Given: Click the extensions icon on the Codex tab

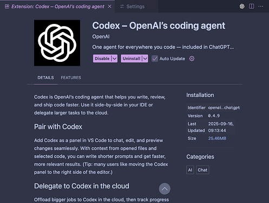Looking at the screenshot, I should (7, 7).
